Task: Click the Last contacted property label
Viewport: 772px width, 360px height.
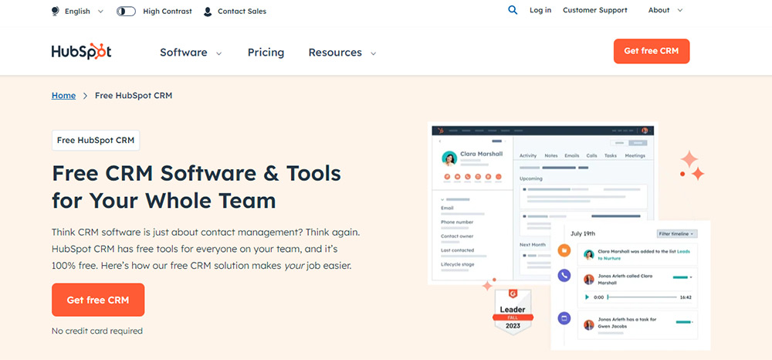Action: click(457, 250)
